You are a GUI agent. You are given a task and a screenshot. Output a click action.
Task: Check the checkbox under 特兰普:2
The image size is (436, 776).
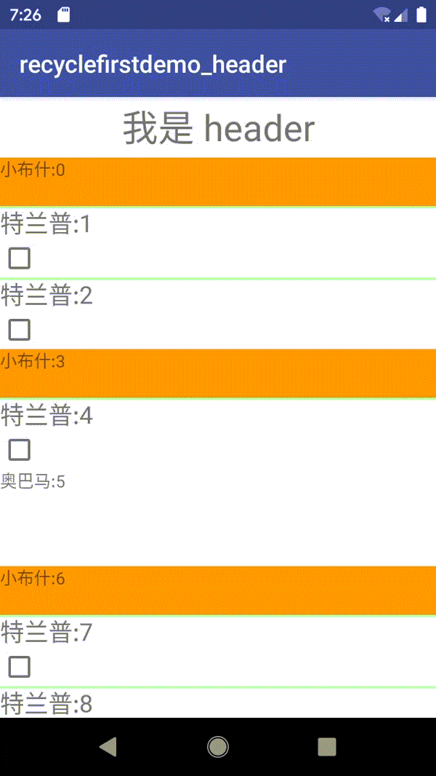[x=18, y=330]
